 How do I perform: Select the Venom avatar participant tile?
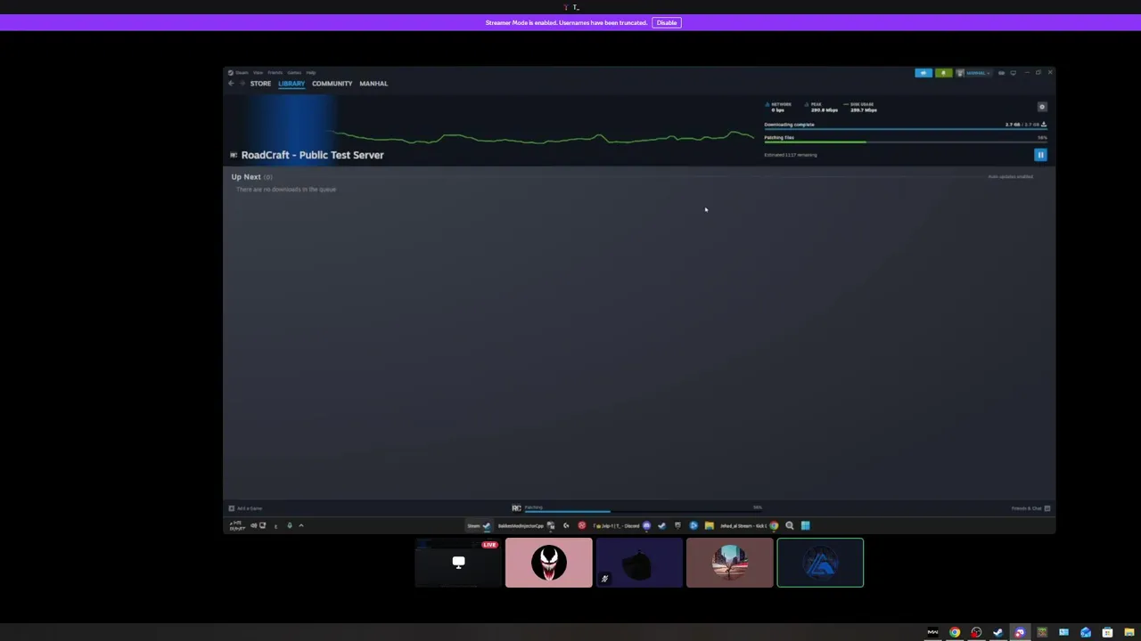548,563
